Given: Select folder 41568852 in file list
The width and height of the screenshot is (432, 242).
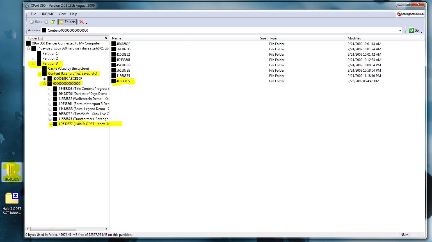Looking at the screenshot, I should (123, 55).
